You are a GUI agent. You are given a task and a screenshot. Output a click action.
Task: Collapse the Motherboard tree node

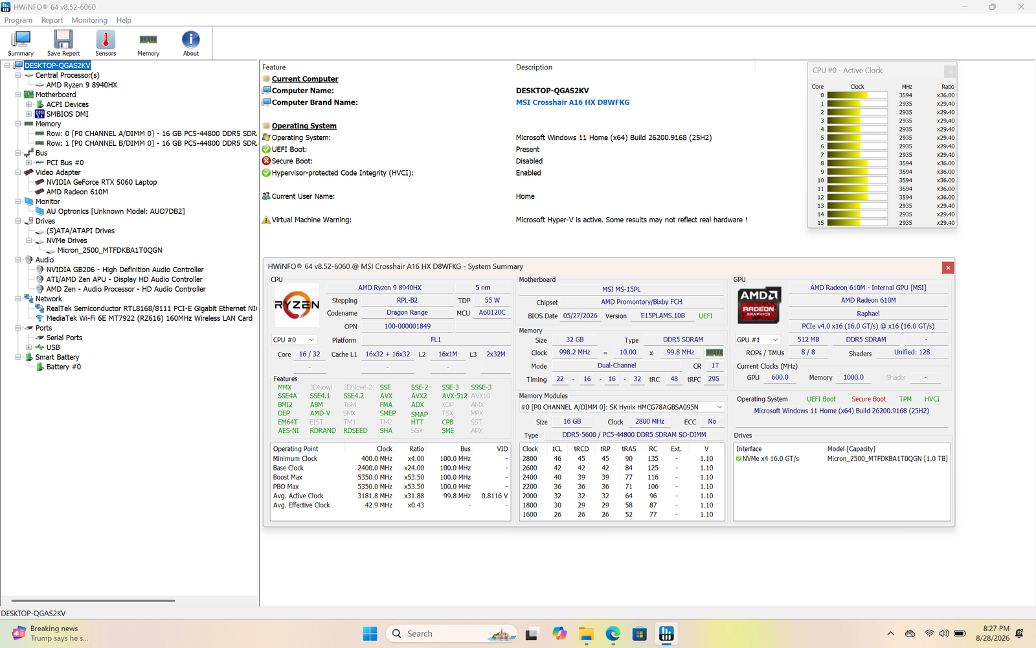coord(18,95)
